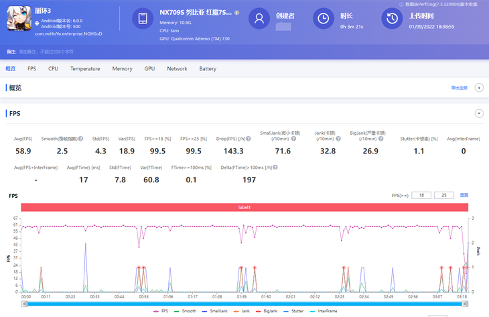Screen dimensions: 489x317
Task: Open the Temperature tab
Action: (x=85, y=68)
